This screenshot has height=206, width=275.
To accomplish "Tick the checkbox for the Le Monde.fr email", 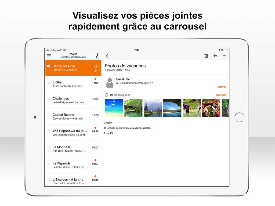I will click(x=49, y=147).
